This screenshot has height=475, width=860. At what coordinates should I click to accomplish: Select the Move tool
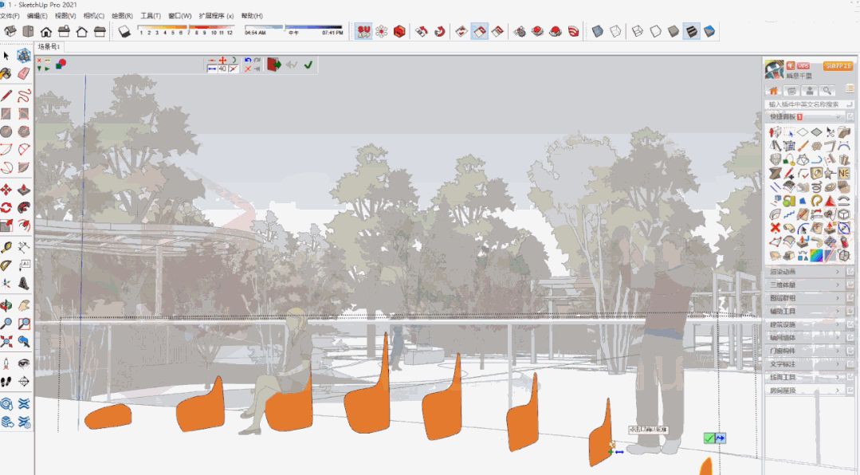(6, 190)
